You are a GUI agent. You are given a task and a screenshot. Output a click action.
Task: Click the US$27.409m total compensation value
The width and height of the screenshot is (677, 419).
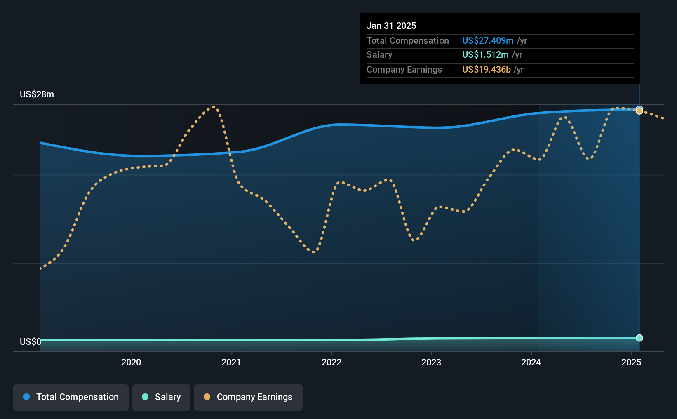488,40
